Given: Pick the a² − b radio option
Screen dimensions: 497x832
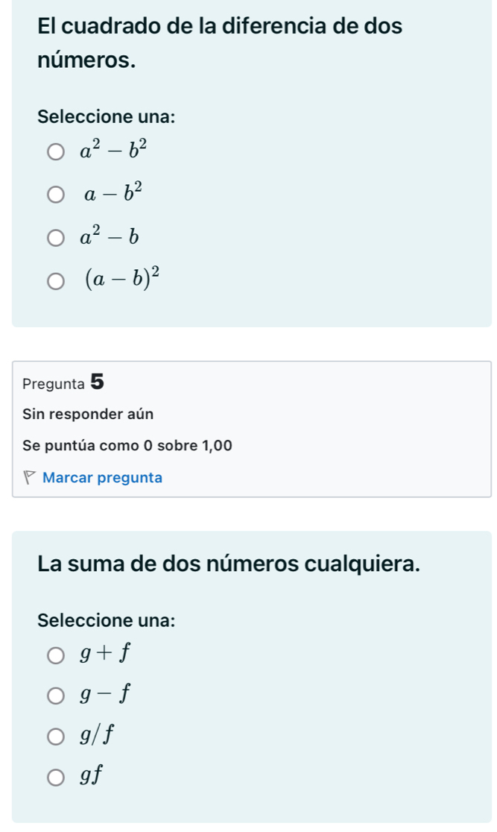Looking at the screenshot, I should [x=57, y=239].
